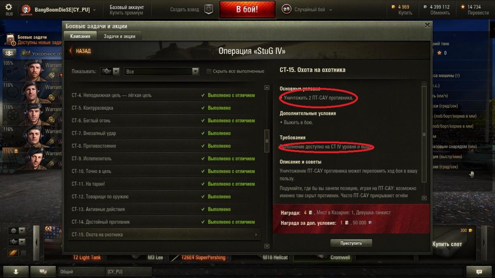Toggle Скрыть все выполненные checkbox
Viewport: 495px width, 278px height.
209,71
